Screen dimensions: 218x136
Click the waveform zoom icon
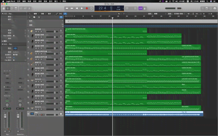click(189, 14)
